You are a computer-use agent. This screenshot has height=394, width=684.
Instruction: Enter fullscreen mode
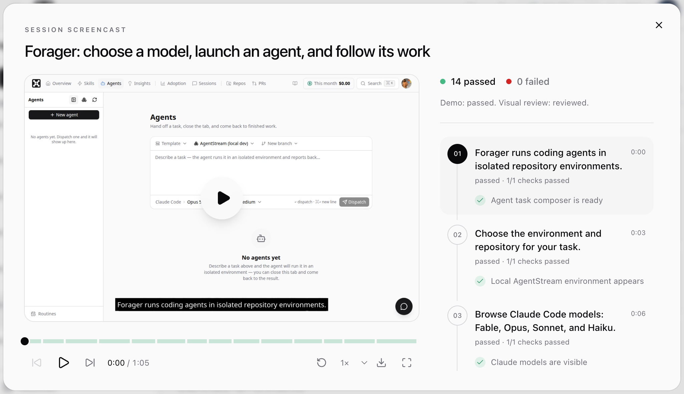tap(407, 363)
